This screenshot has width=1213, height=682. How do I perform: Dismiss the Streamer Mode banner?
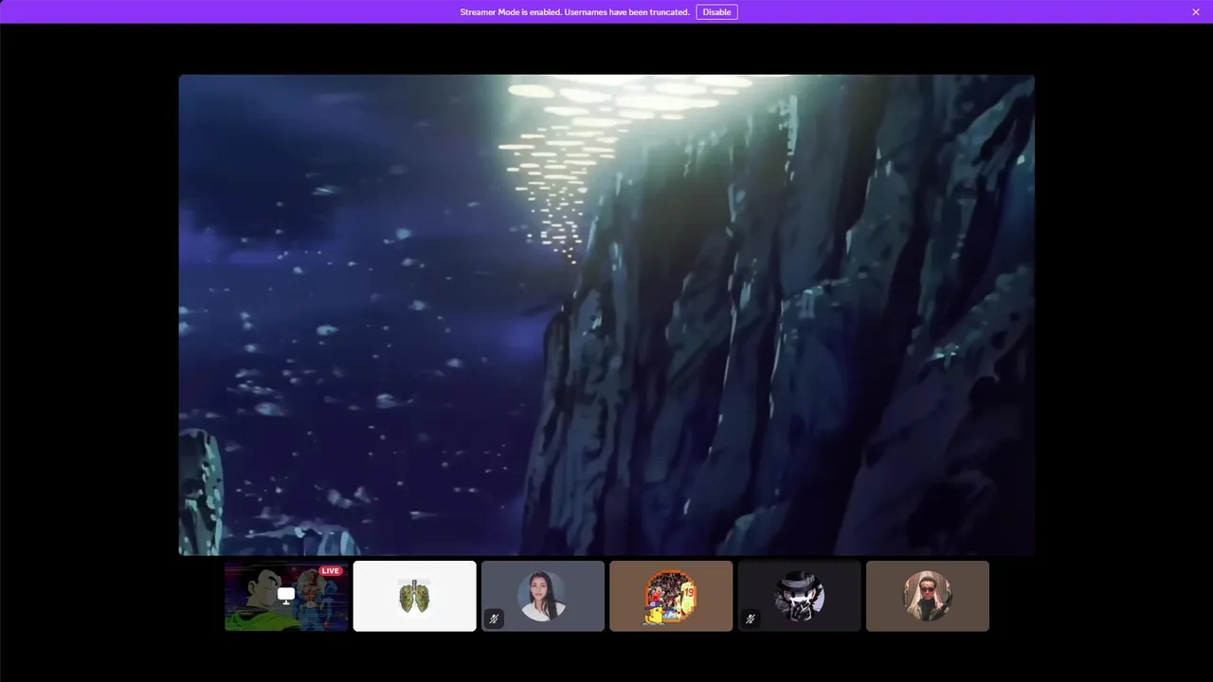pyautogui.click(x=1196, y=12)
